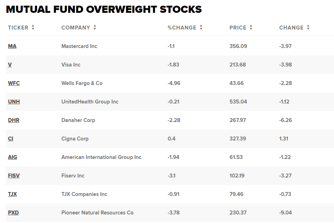This screenshot has width=334, height=223.
Task: Click the sort arrows icon beside PRICE
Action: click(x=251, y=27)
